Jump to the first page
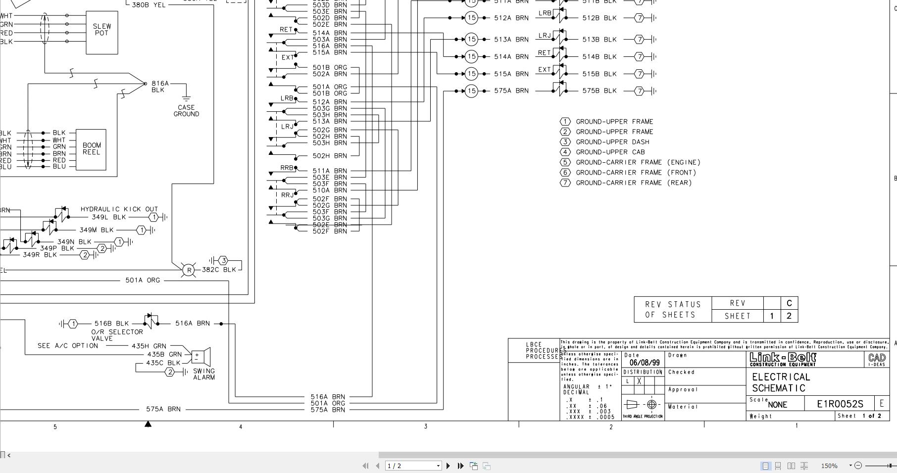The image size is (897, 473). 365,466
